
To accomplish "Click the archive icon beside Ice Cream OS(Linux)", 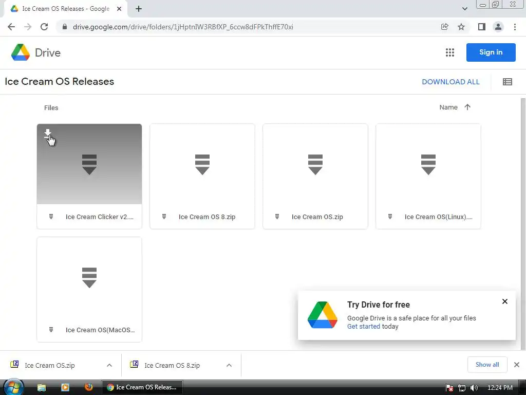I will click(390, 217).
